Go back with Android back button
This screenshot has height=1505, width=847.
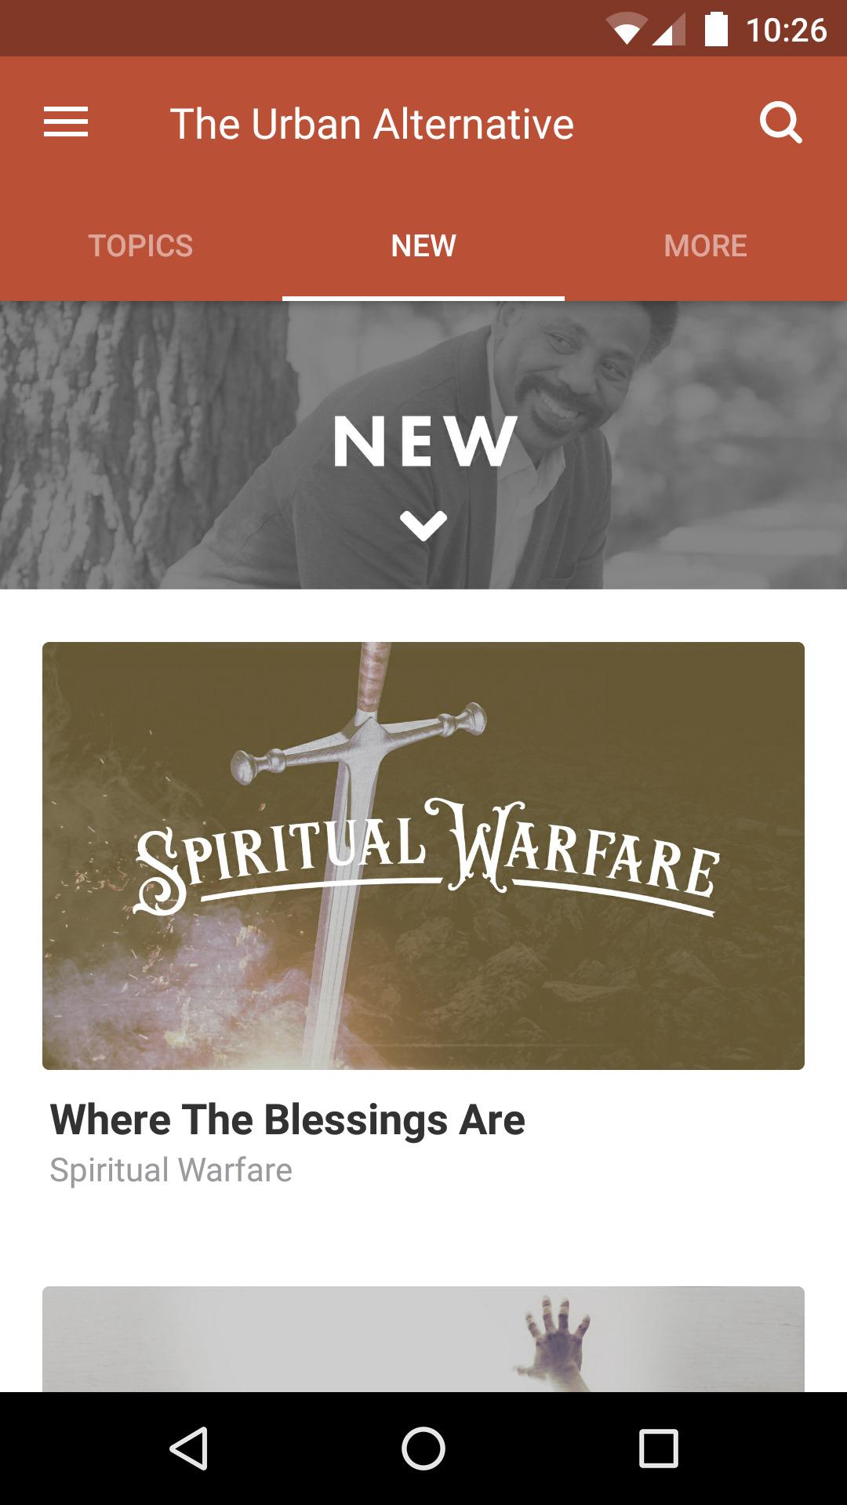pyautogui.click(x=188, y=1448)
